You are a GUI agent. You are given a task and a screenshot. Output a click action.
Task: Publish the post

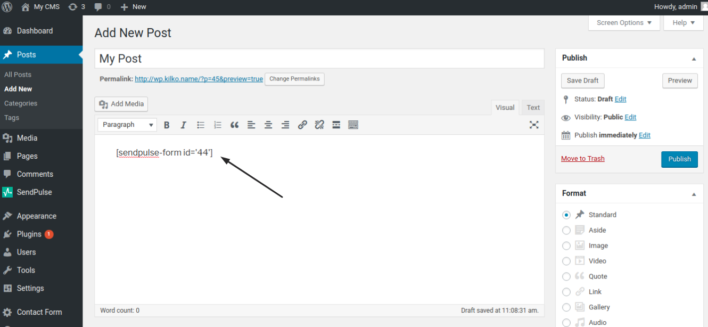[x=679, y=159]
